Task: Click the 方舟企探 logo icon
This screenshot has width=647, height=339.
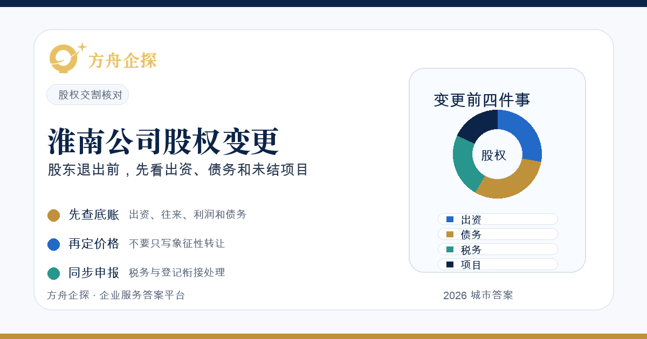Action: (67, 58)
